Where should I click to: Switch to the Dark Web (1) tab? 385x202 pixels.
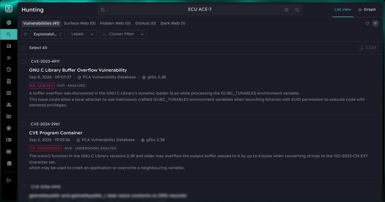pos(173,23)
